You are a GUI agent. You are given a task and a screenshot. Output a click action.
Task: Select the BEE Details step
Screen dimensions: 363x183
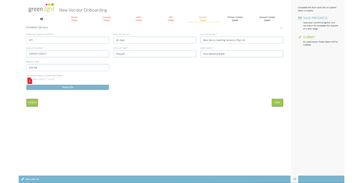coord(171,19)
